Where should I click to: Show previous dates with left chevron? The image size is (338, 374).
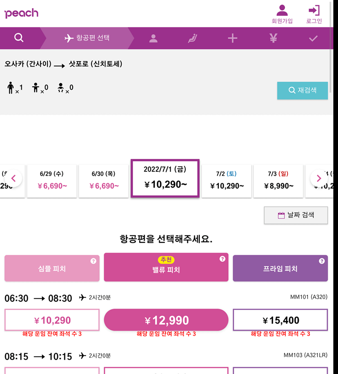(x=13, y=178)
